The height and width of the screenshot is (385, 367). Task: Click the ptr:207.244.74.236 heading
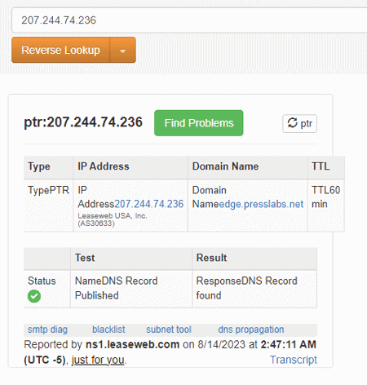point(83,122)
